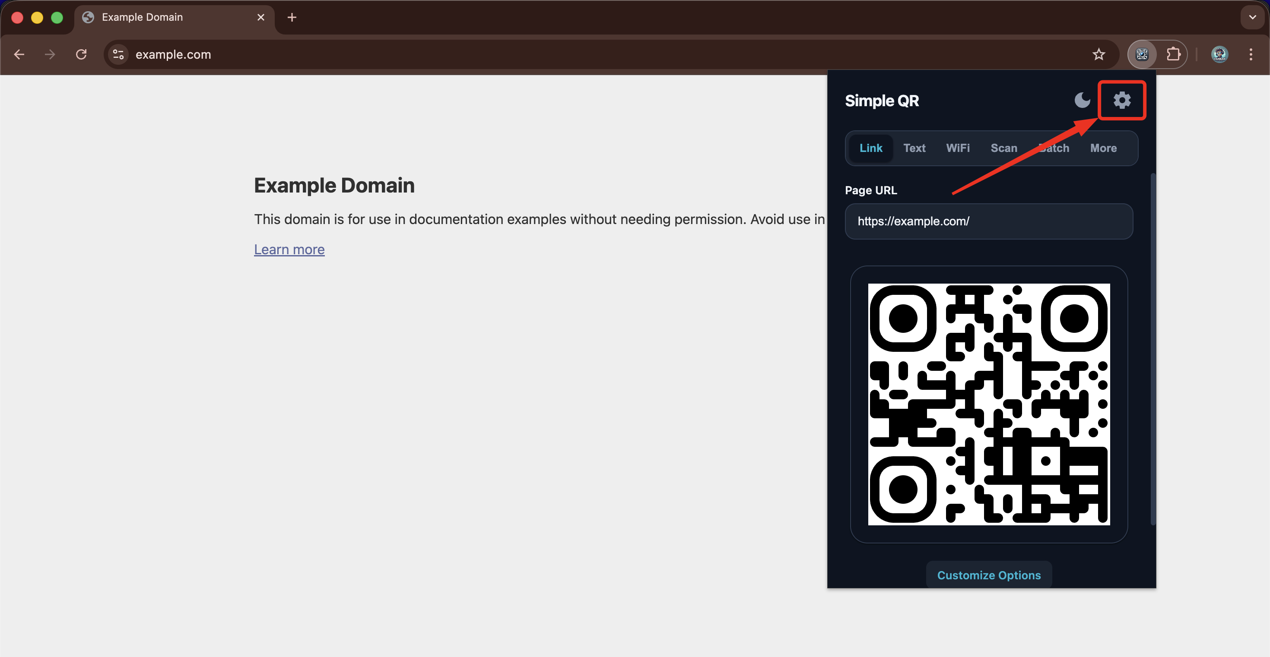1270x657 pixels.
Task: View site information icon in address bar
Action: pos(118,54)
